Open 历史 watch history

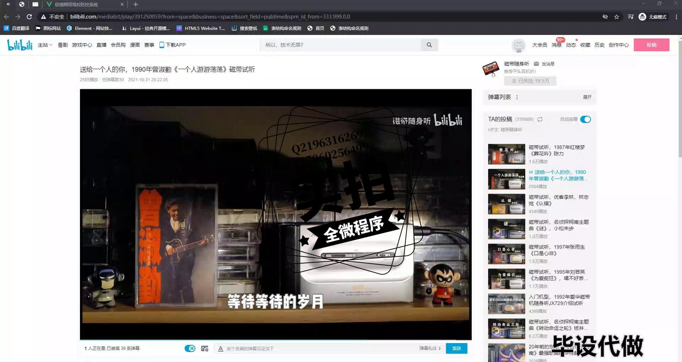599,45
